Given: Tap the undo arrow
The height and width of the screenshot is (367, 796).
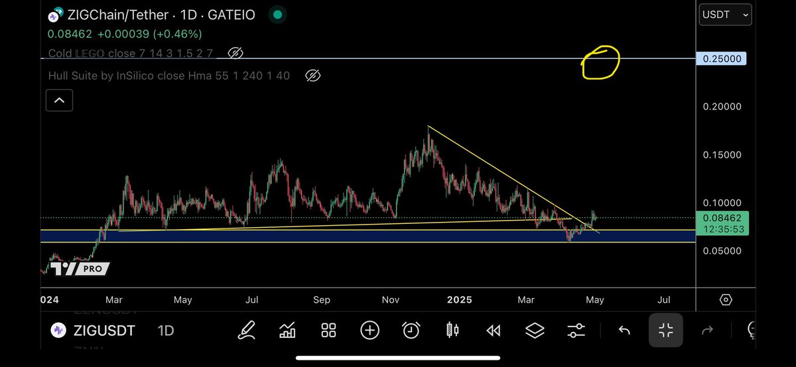Looking at the screenshot, I should (624, 330).
